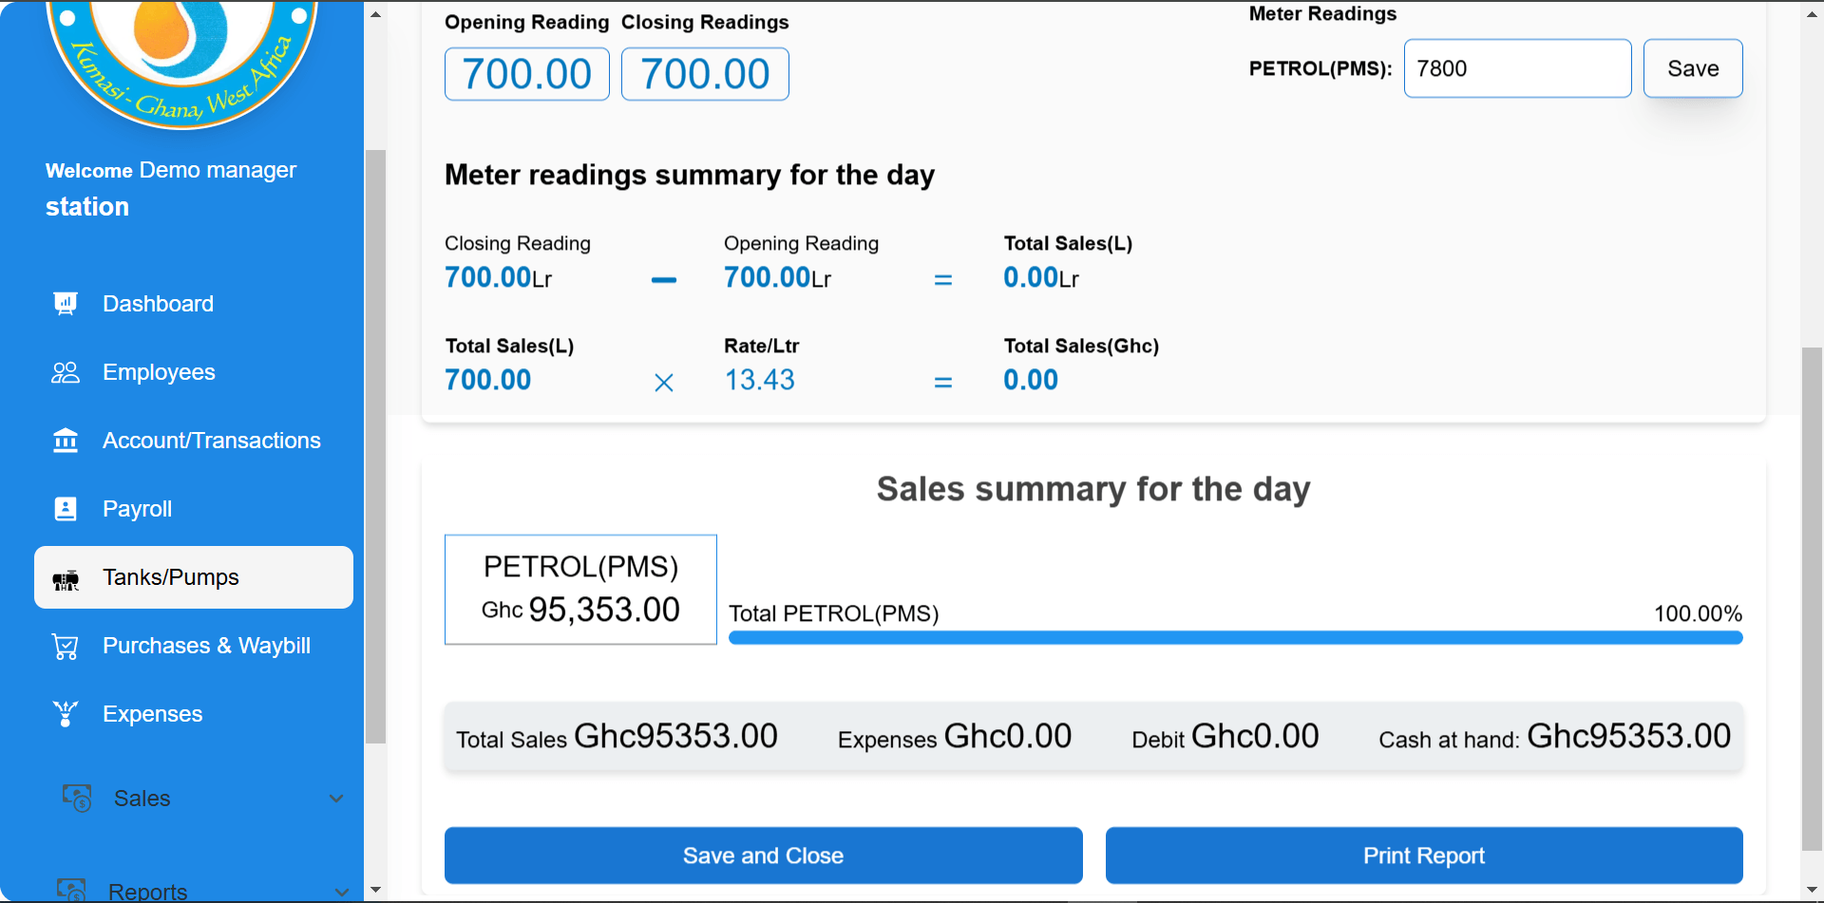Open Expenses using its funnel icon
The image size is (1824, 903).
pos(65,713)
